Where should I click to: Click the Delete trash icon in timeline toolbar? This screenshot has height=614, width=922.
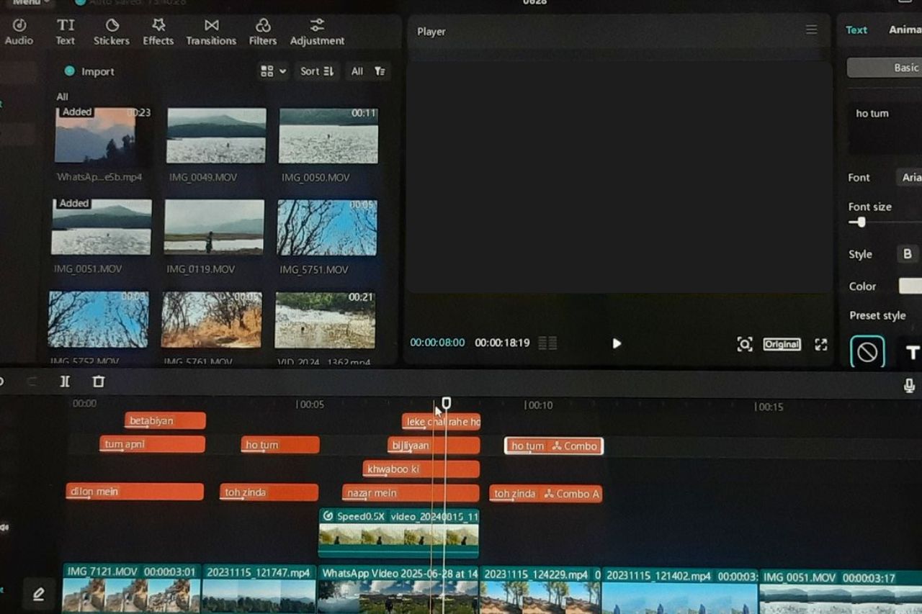tap(99, 382)
